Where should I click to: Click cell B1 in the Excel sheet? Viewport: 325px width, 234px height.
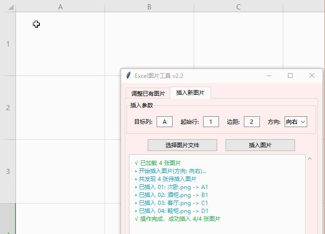click(x=149, y=40)
